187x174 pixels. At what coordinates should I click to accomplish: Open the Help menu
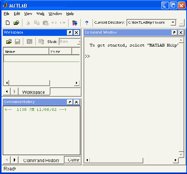70,14
